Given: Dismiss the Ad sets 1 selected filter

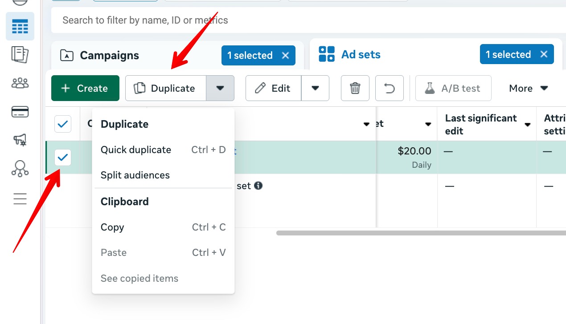Looking at the screenshot, I should [544, 54].
